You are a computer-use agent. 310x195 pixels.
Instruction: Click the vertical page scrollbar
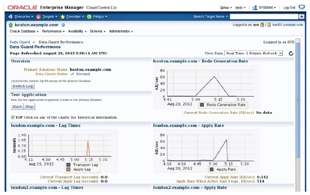298,100
